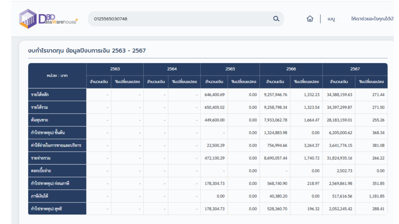Click the 2564 year column header
Image resolution: width=399 pixels, height=224 pixels.
tap(172, 69)
